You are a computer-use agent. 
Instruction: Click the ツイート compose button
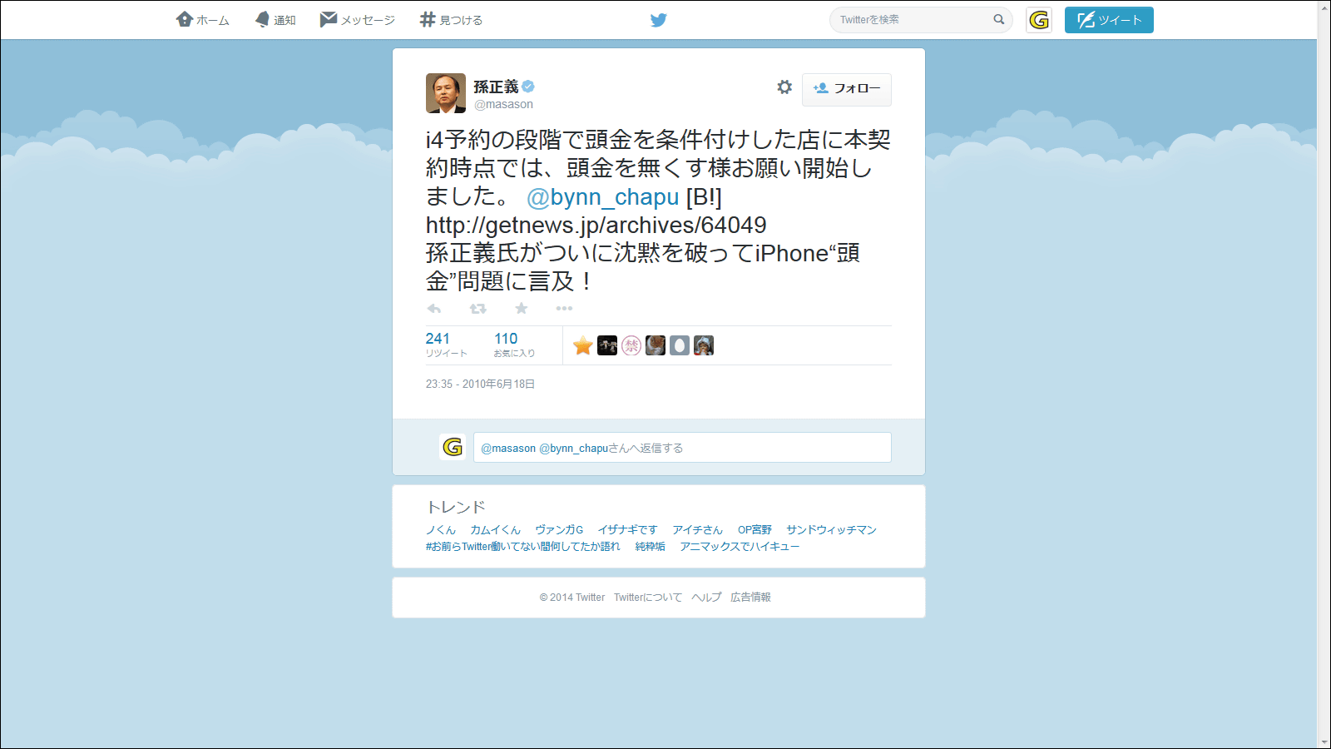pyautogui.click(x=1109, y=20)
